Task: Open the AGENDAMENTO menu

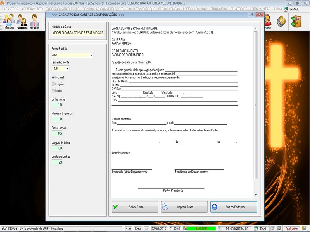Action: [32, 9]
